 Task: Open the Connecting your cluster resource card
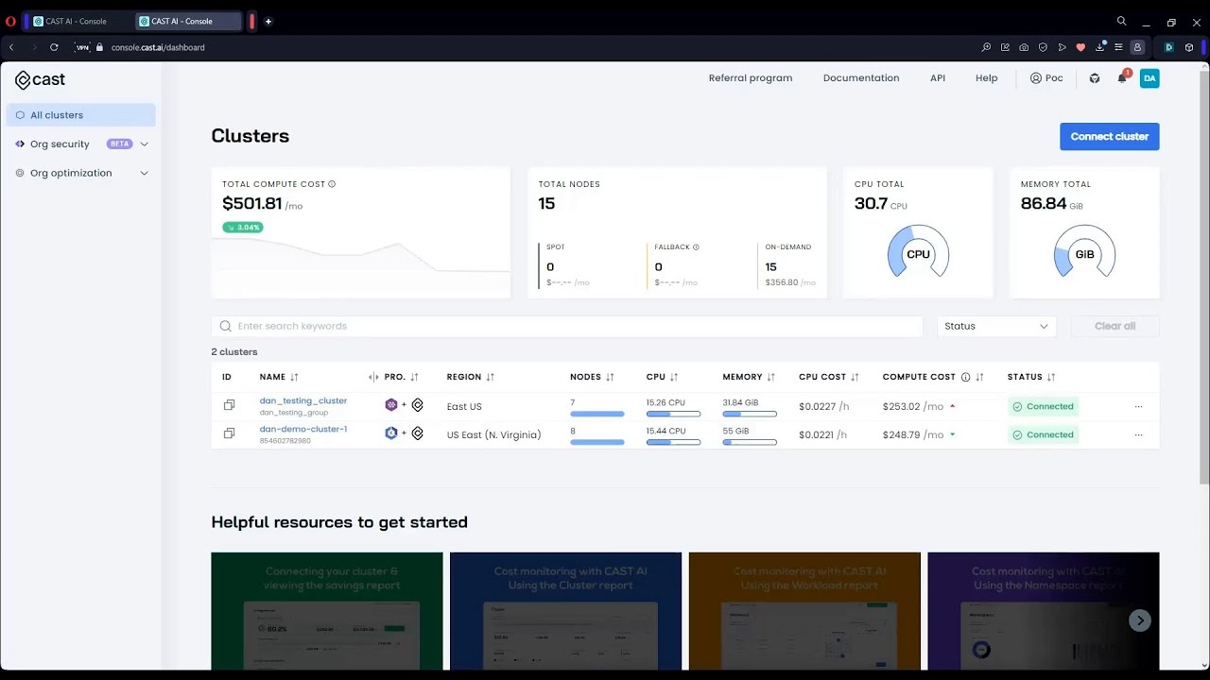[327, 611]
